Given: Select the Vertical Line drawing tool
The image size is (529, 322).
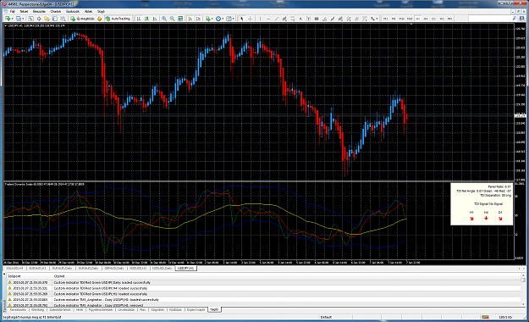Looking at the screenshot, I should click(x=260, y=19).
